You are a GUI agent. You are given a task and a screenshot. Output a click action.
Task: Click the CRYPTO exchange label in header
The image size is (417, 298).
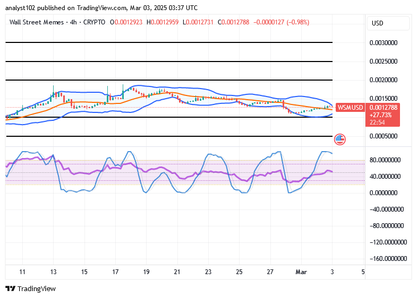click(x=94, y=22)
